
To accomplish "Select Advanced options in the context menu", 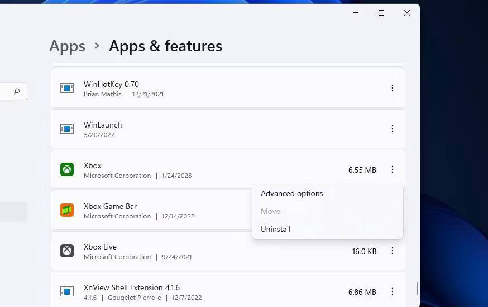I will click(292, 193).
